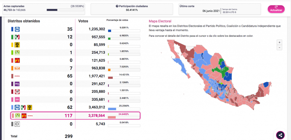Image resolution: width=291 pixels, height=140 pixels.
Task: Select the PAN party logo
Action: coord(17,29)
